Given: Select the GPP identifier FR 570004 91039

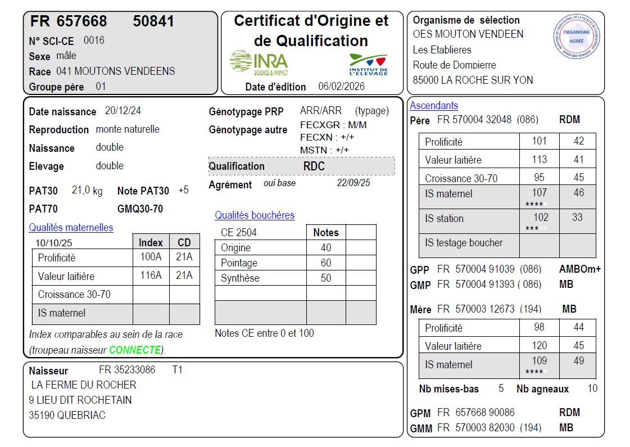Looking at the screenshot, I should click(474, 269).
